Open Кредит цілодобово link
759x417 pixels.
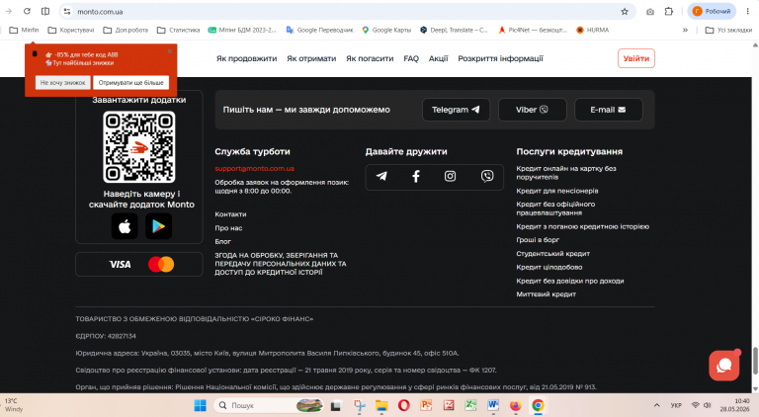coord(548,267)
